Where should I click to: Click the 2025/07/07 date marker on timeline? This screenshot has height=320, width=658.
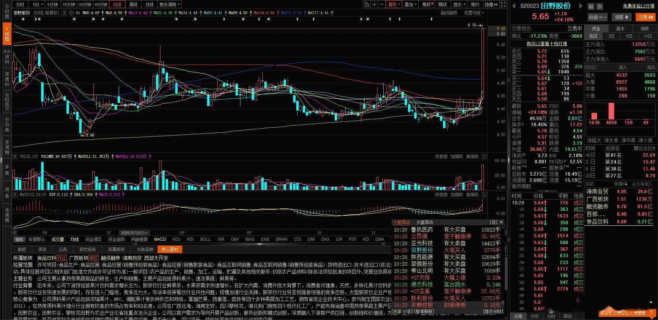134,233
